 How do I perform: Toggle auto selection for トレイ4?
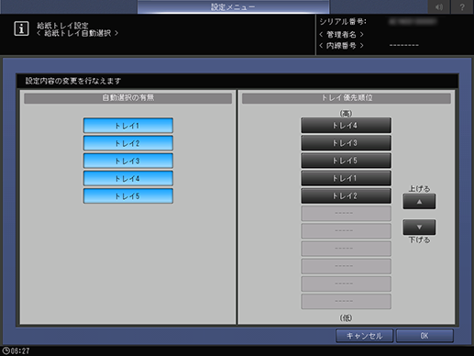tap(128, 178)
